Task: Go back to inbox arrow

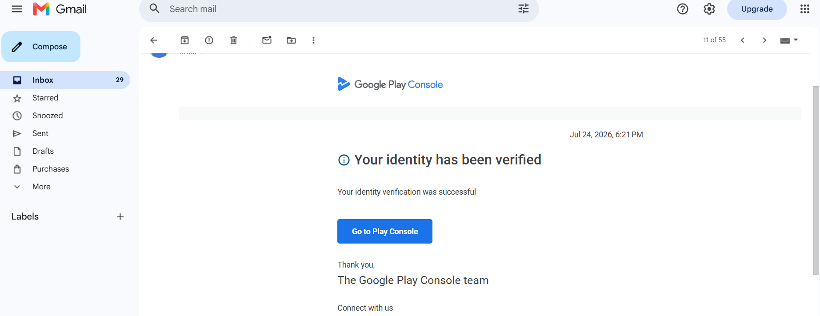Action: tap(154, 40)
